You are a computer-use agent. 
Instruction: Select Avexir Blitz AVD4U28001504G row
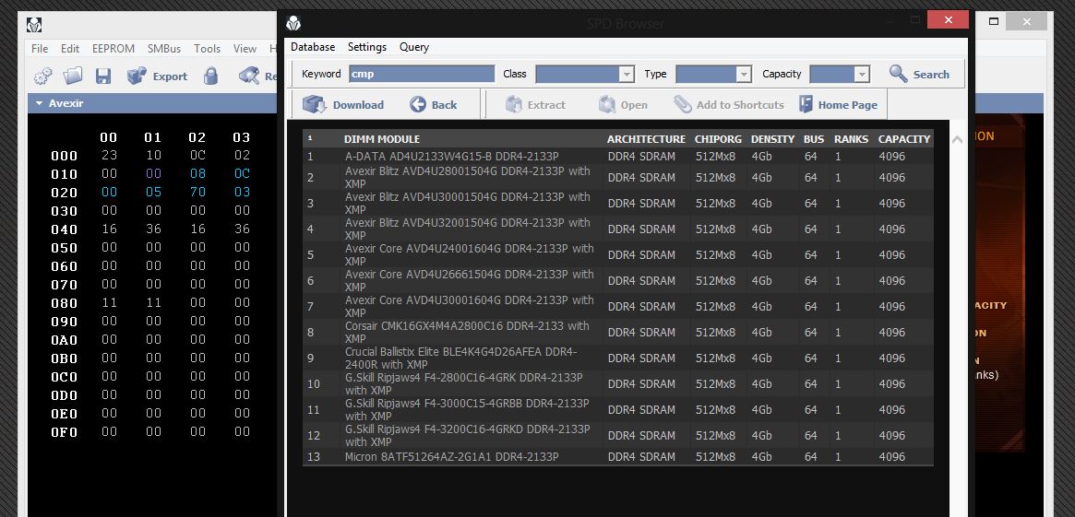617,177
